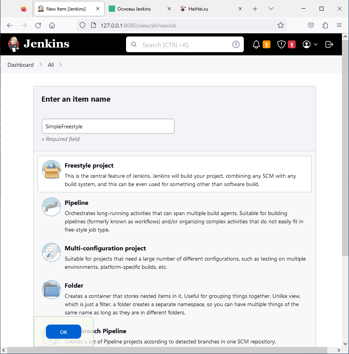Open the user account icon
Screen dimensions: 349x354
point(307,44)
